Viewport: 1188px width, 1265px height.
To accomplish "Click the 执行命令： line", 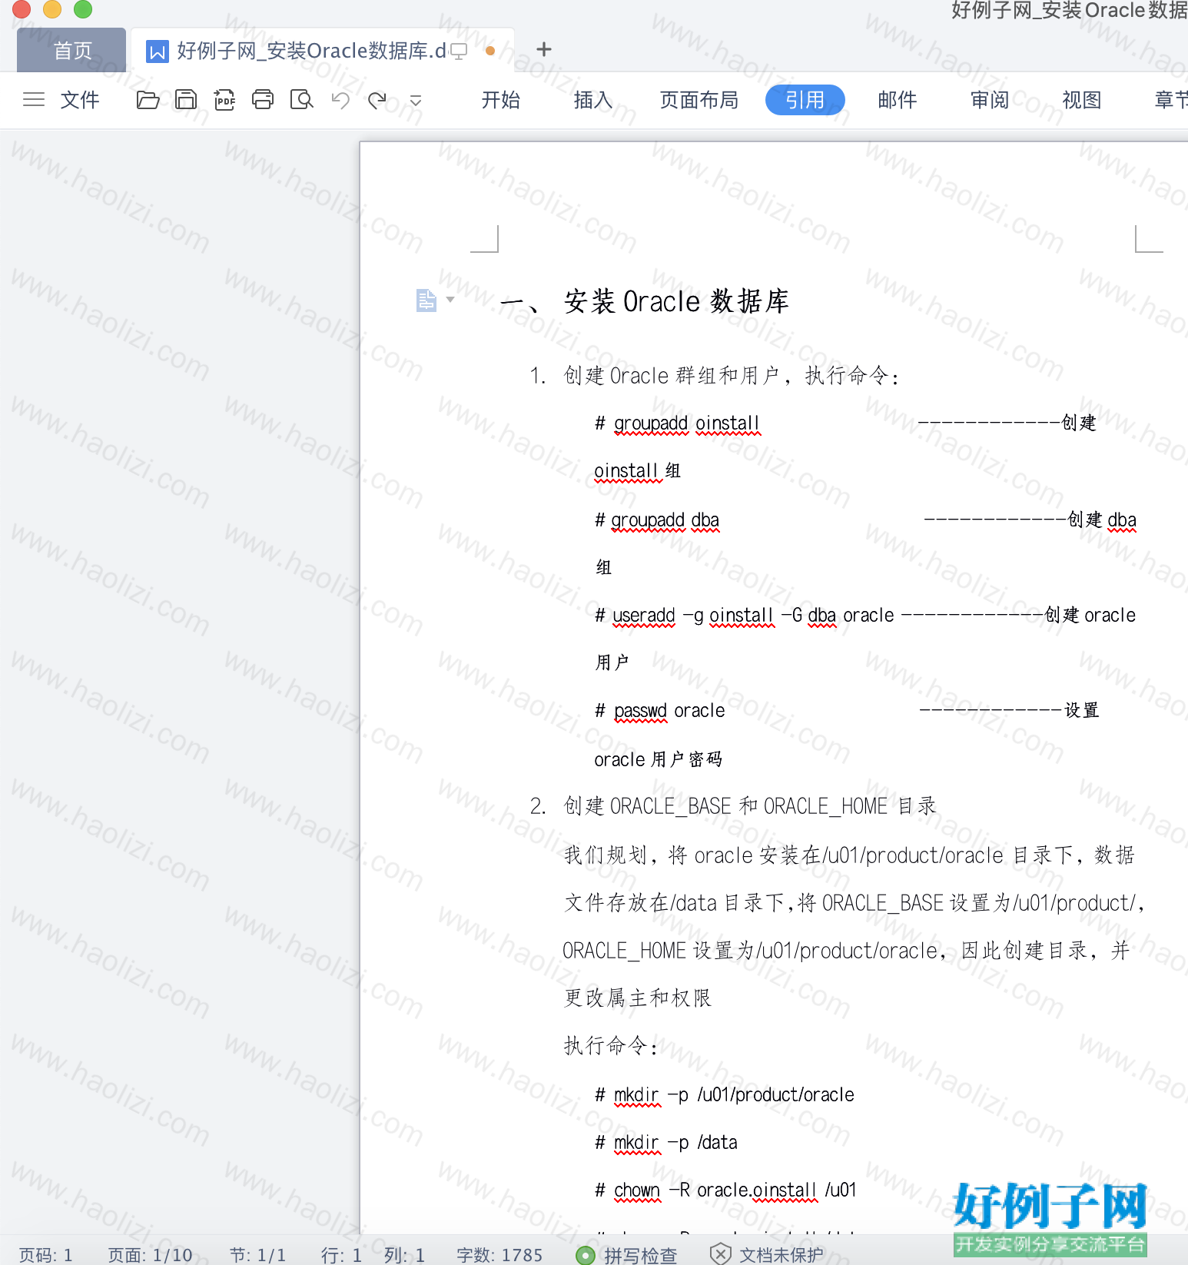I will point(611,1045).
